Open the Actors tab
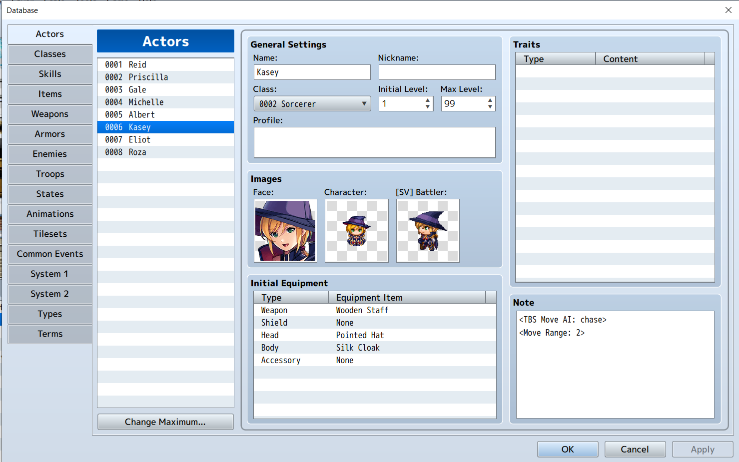739x462 pixels. point(50,34)
